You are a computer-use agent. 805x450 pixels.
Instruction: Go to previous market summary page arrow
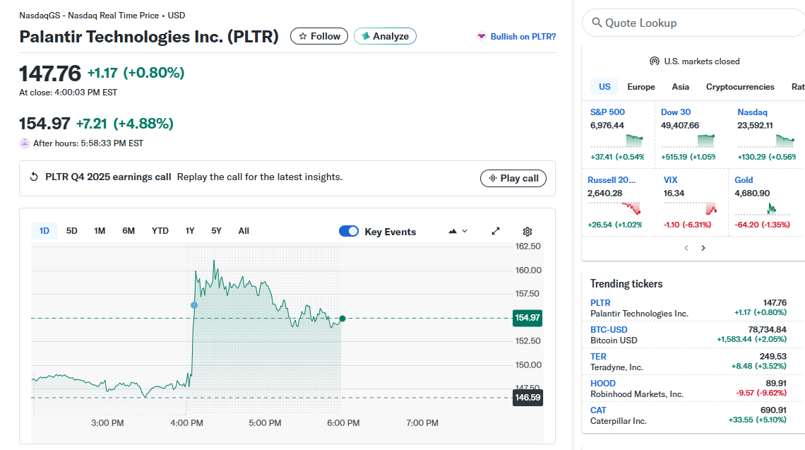(x=686, y=248)
